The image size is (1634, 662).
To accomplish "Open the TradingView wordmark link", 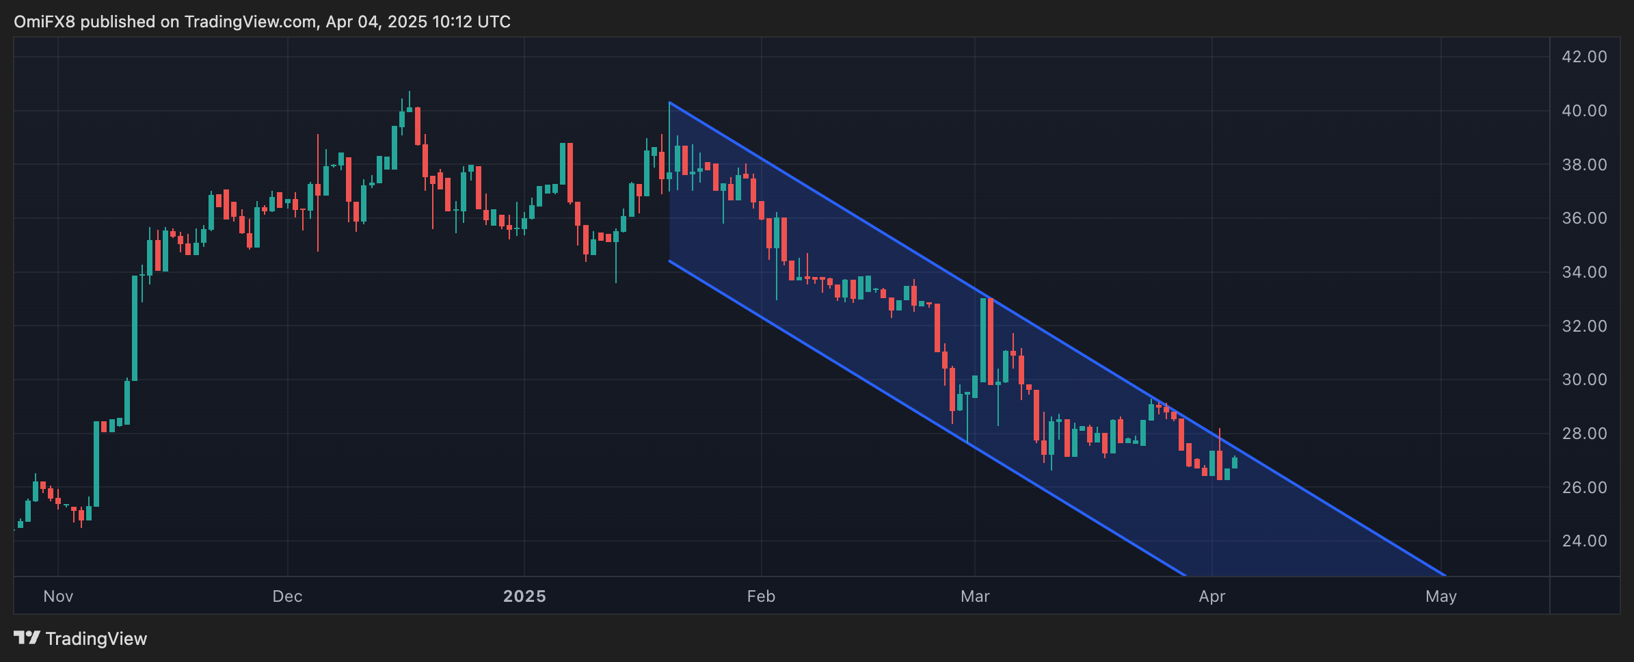I will point(96,639).
